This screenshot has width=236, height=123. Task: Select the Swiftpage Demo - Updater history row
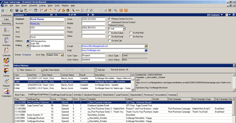[72, 85]
